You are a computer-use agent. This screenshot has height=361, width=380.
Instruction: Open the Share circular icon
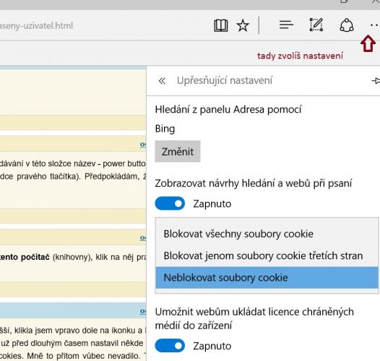347,25
